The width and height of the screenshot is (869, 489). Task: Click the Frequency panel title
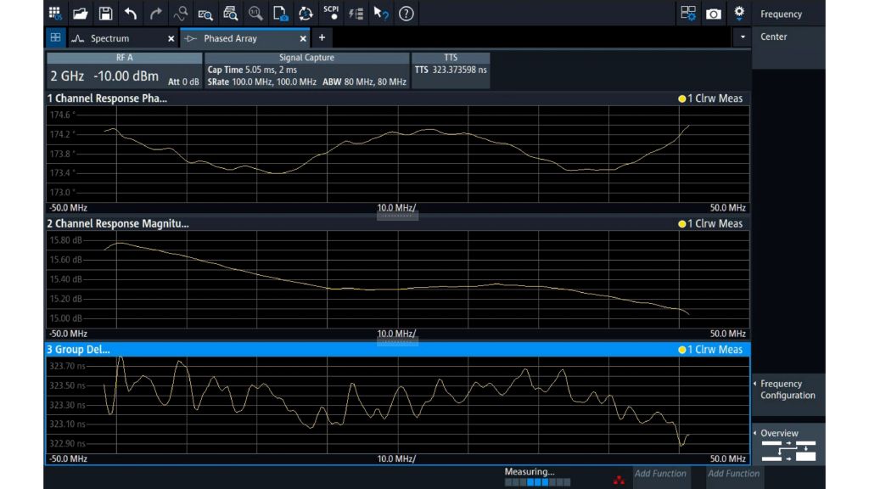781,14
